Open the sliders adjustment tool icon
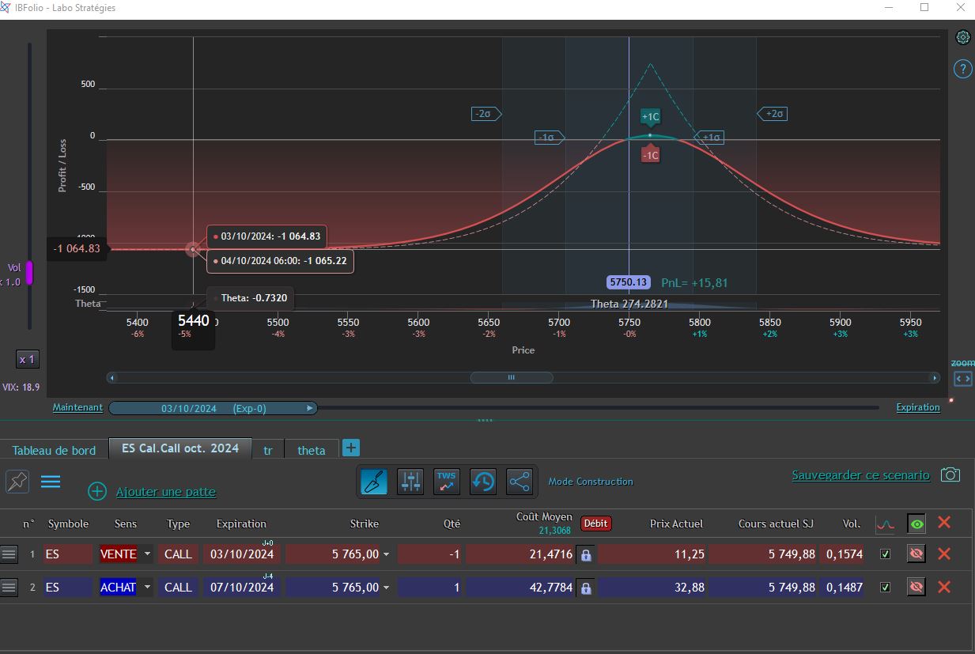The image size is (975, 654). point(410,481)
